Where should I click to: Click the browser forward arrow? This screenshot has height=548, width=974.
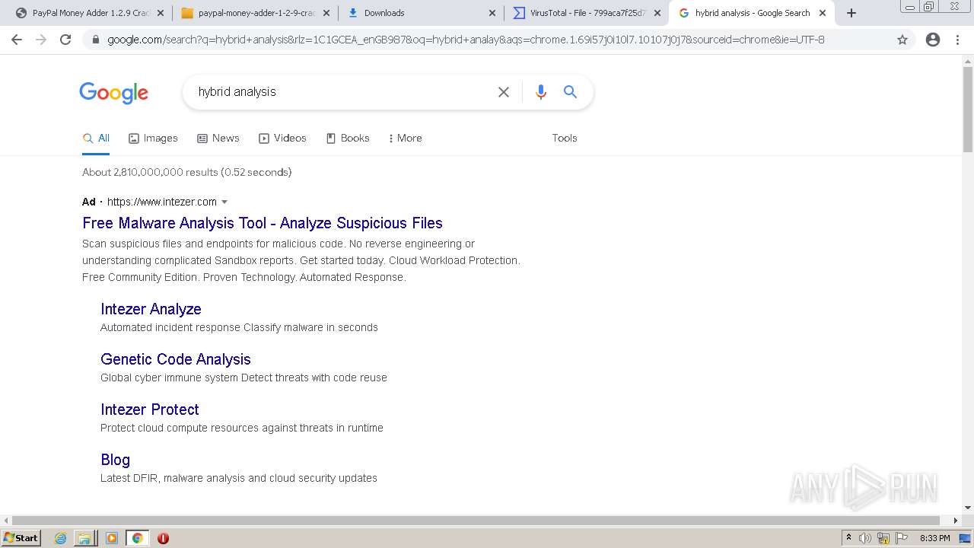(x=41, y=40)
